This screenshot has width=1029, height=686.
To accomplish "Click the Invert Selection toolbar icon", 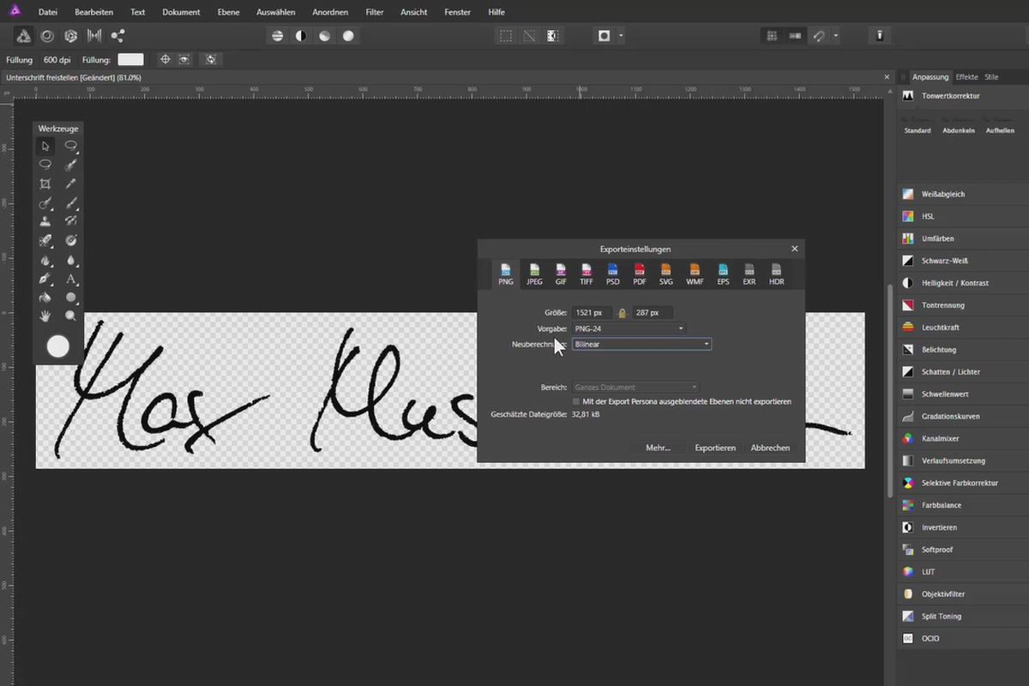I will tap(552, 36).
